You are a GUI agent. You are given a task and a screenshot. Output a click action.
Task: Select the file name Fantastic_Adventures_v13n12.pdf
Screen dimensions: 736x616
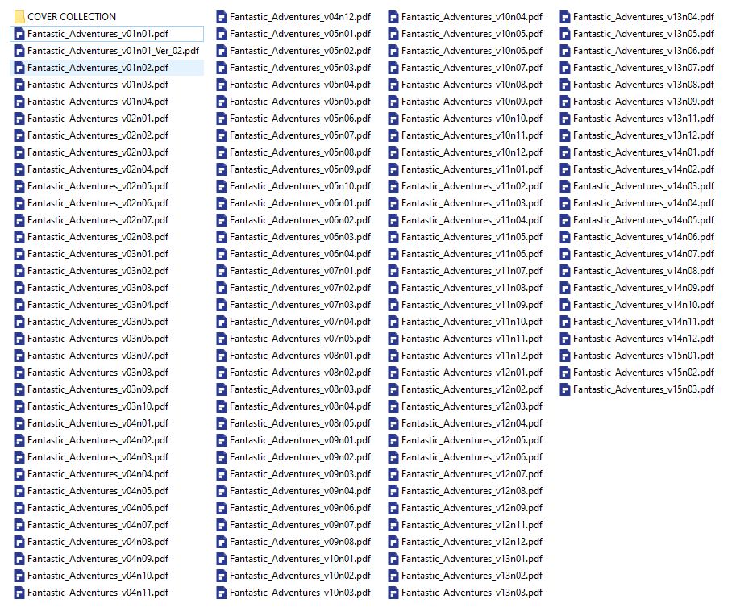pos(643,135)
